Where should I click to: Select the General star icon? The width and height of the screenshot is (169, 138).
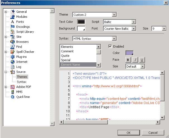13,12
